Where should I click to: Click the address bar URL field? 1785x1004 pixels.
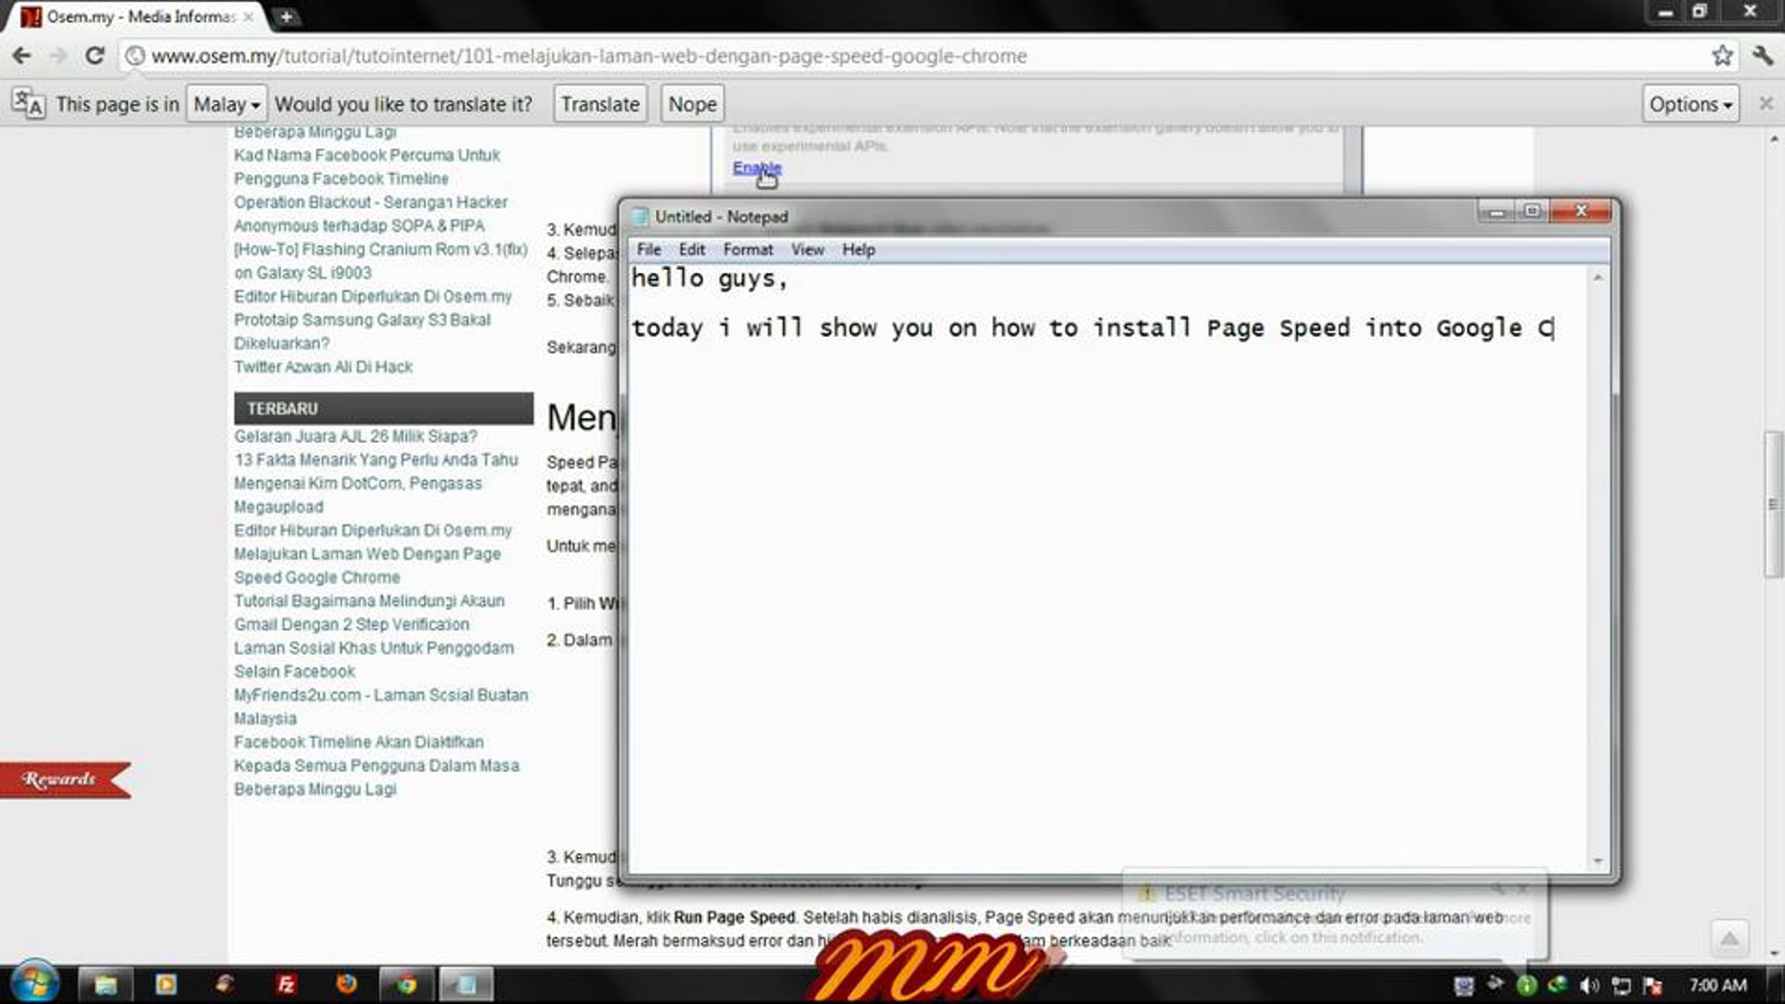point(915,56)
